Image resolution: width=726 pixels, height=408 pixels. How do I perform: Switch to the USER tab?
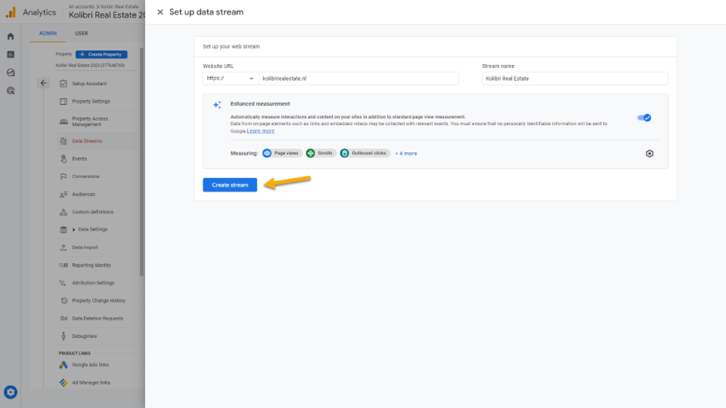(x=82, y=33)
